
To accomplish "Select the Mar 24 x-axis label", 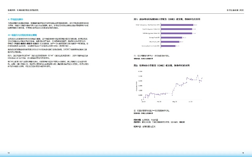I will 159,101.
